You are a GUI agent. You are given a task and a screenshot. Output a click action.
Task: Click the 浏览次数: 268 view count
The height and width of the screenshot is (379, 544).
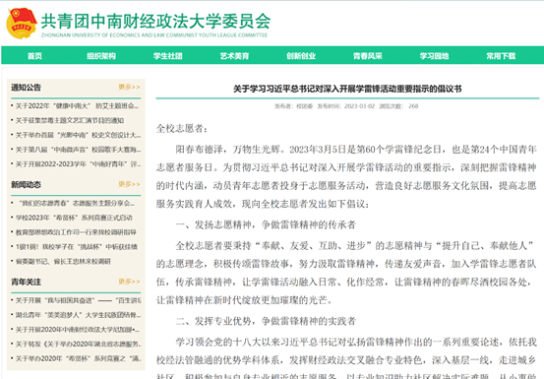coord(398,106)
